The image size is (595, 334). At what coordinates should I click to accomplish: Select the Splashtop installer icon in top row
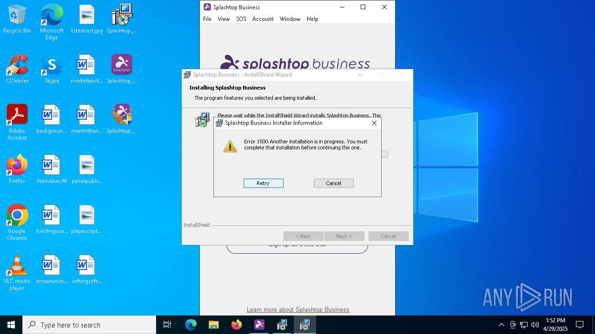tap(122, 19)
